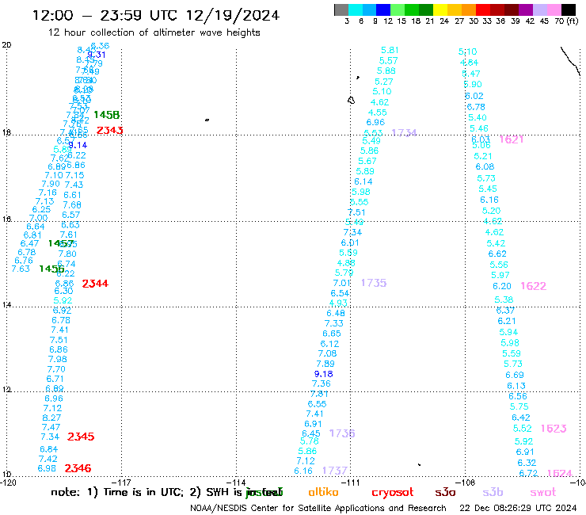Click the subtitle '12 hour collection of altimeter wave heights'
Viewport: 586px width, 515px height.
tap(154, 32)
